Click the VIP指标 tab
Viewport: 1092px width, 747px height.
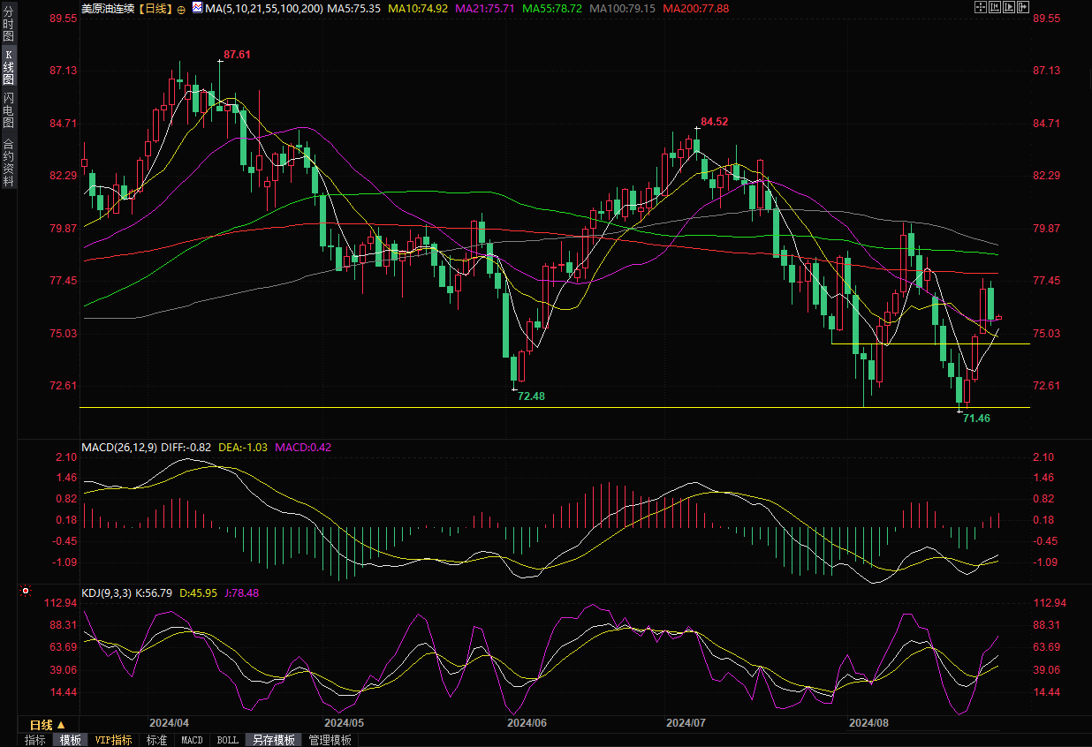pos(113,740)
